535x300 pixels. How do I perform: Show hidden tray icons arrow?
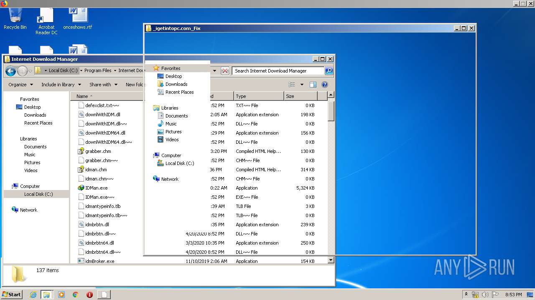(466, 295)
